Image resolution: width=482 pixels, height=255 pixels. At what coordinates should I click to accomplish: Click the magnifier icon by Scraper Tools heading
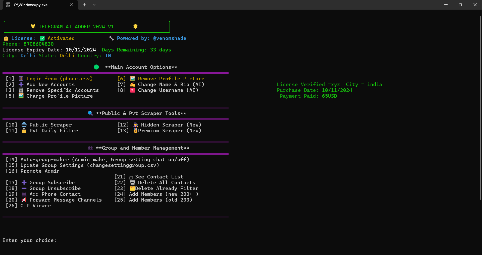[x=90, y=113]
